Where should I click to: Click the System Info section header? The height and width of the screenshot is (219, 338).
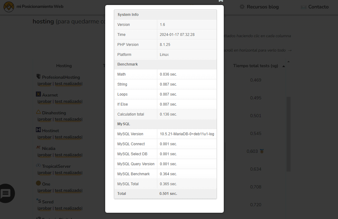coord(165,14)
